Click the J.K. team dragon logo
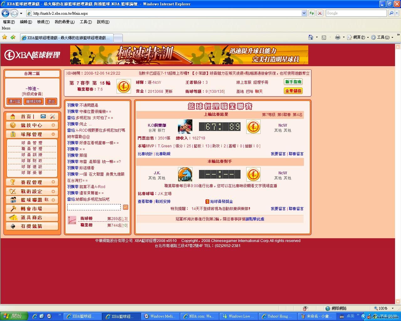 [x=185, y=174]
